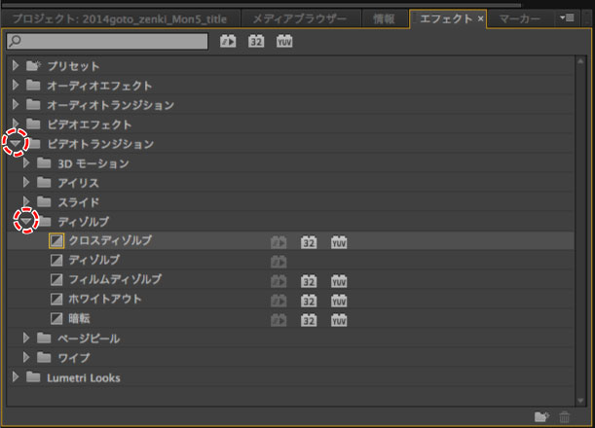This screenshot has width=595, height=428.
Task: Expand the 3D モーション folder
Action: pyautogui.click(x=25, y=163)
